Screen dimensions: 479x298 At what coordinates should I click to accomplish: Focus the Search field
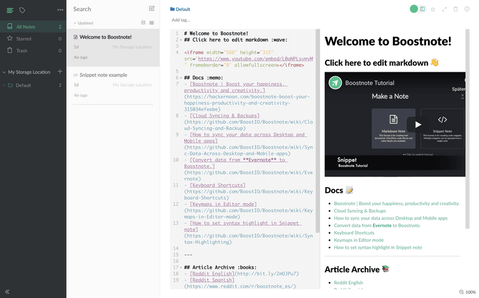click(x=109, y=9)
